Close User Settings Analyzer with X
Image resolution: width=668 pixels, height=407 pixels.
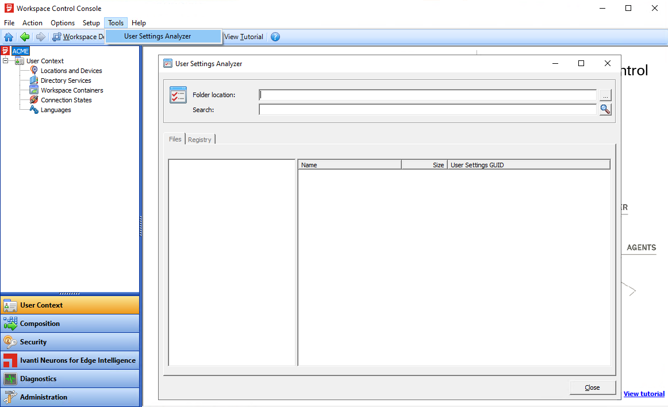[x=608, y=63]
